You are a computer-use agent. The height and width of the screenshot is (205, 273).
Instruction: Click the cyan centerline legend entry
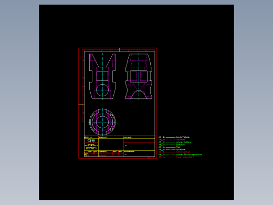tap(172, 149)
